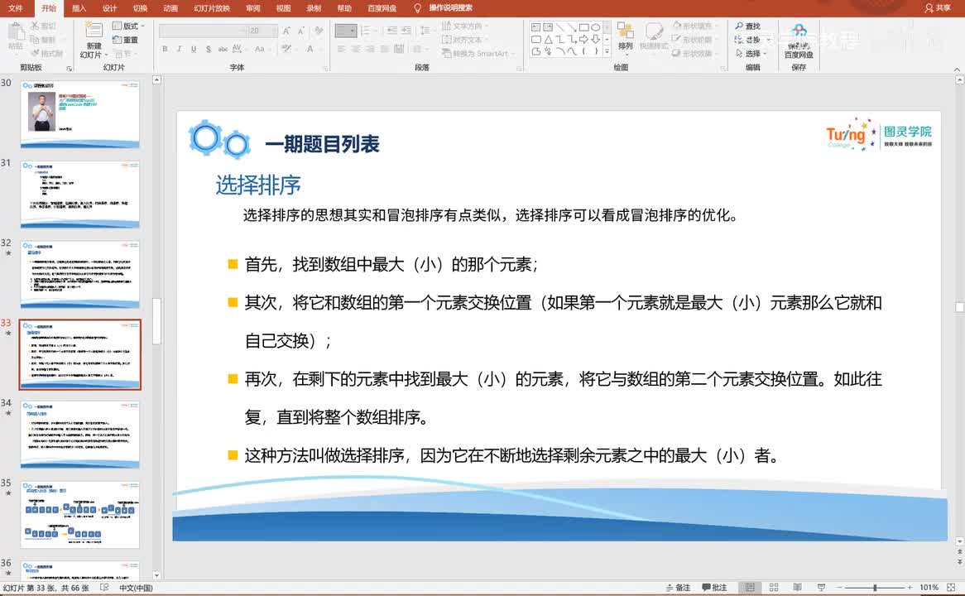The height and width of the screenshot is (596, 965).
Task: Toggle Italic formatting
Action: tap(179, 49)
